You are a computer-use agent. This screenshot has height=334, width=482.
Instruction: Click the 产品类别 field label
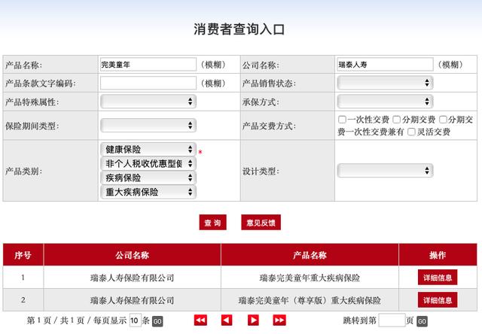[23, 172]
